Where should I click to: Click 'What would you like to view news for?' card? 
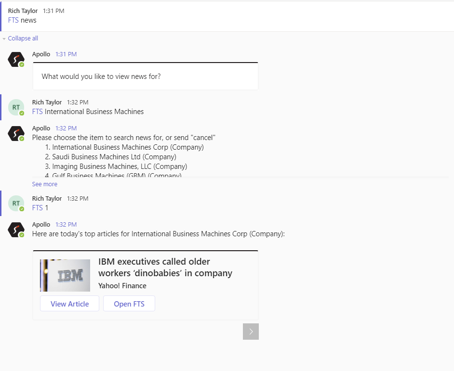click(146, 77)
